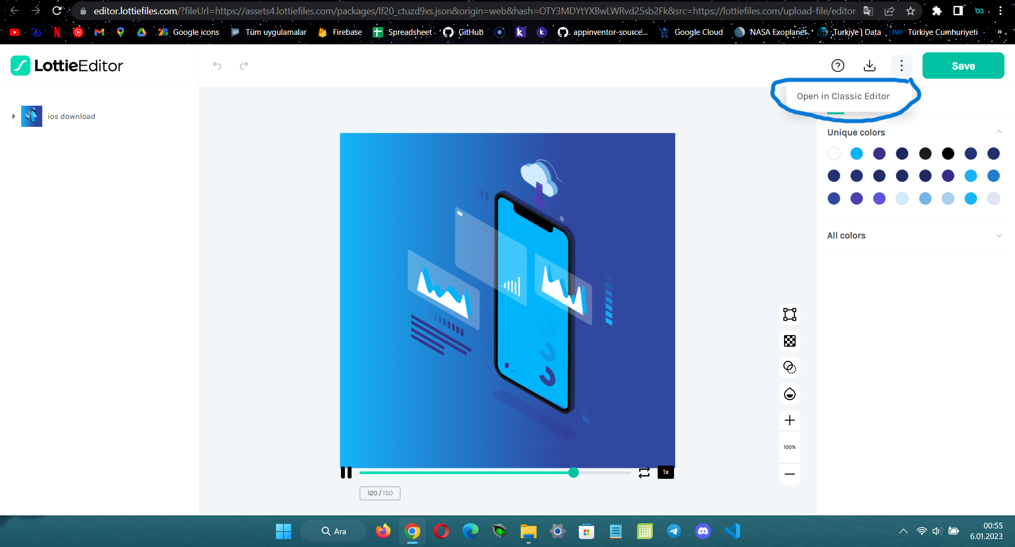The image size is (1015, 547).
Task: Open the three-dot more options menu
Action: click(x=901, y=66)
